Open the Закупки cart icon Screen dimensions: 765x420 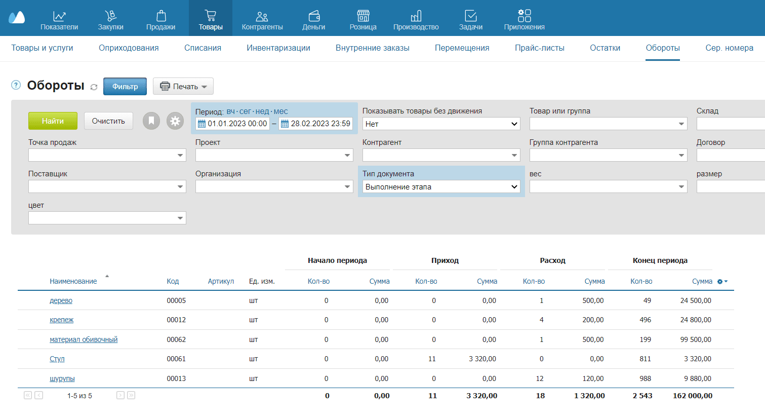[110, 16]
